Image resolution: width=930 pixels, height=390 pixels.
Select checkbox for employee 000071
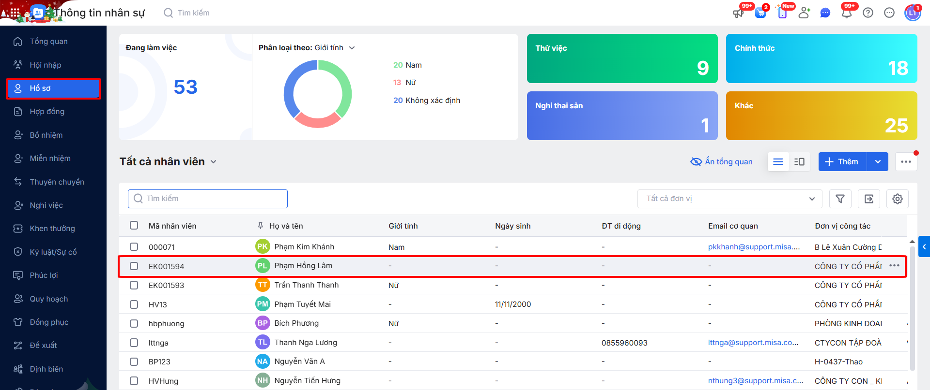point(134,247)
